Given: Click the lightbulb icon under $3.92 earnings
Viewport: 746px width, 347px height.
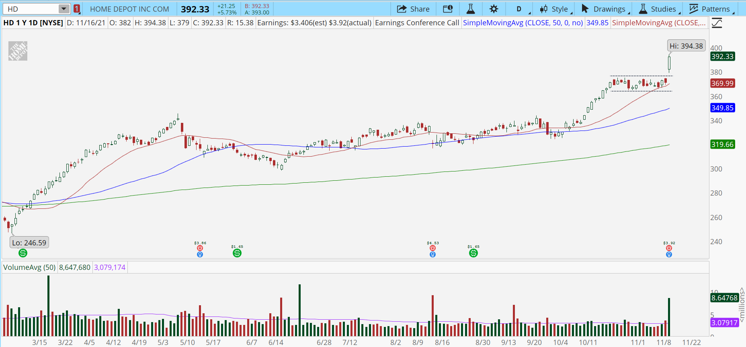Looking at the screenshot, I should (669, 254).
